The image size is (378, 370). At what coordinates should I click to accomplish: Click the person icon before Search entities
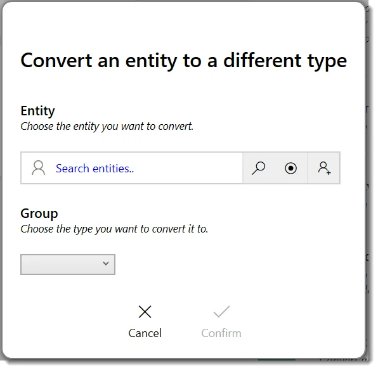coord(38,168)
